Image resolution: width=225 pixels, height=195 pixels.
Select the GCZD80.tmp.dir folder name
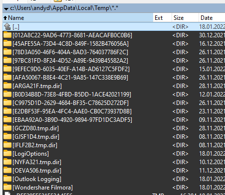point(35,128)
